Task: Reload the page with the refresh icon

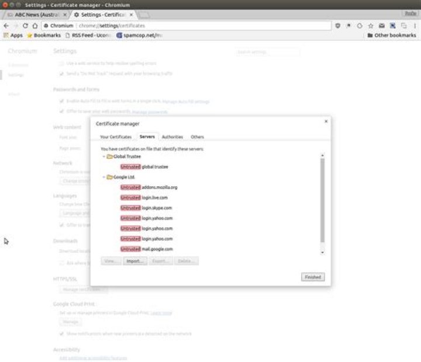Action: (25, 26)
